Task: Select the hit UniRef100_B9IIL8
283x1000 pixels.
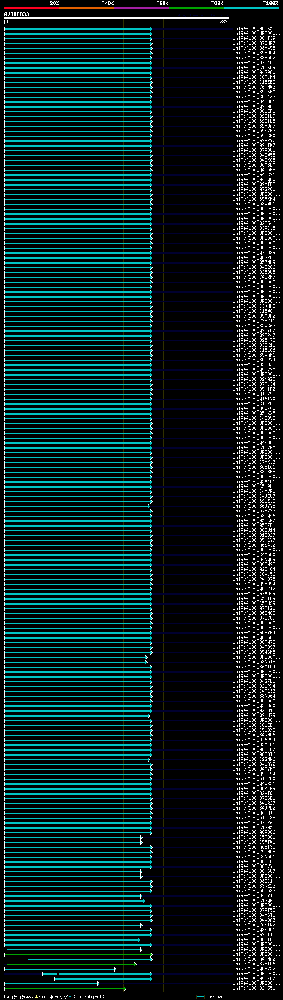Action: (x=254, y=121)
